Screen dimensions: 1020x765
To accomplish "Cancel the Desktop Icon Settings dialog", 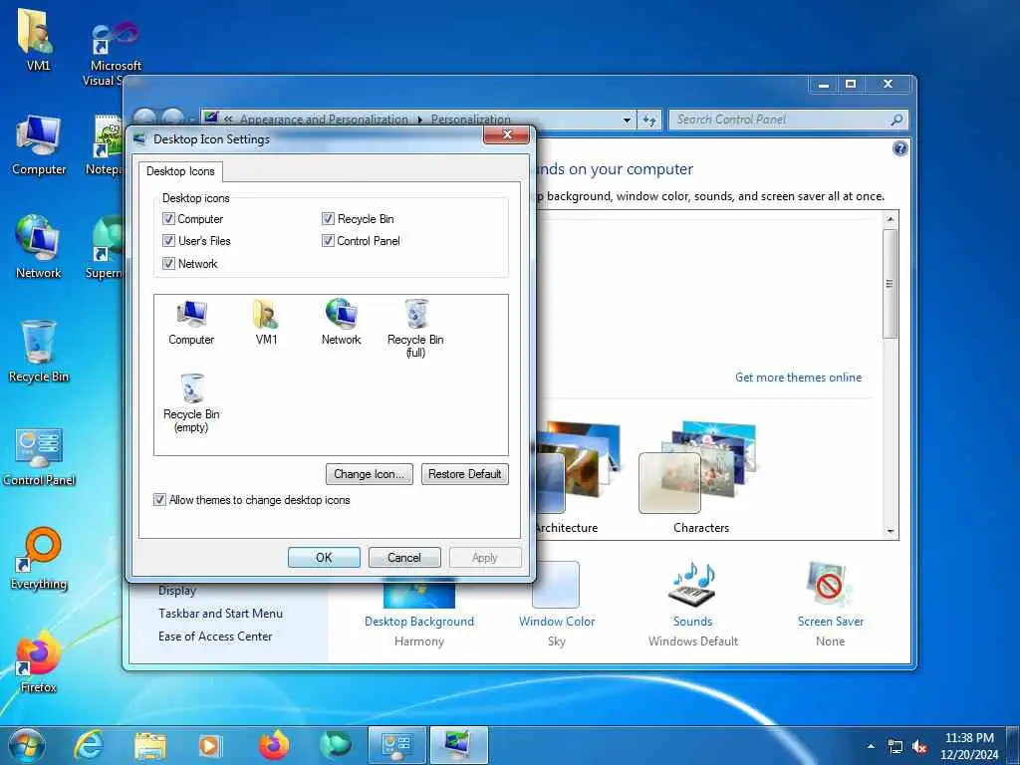I will [404, 558].
